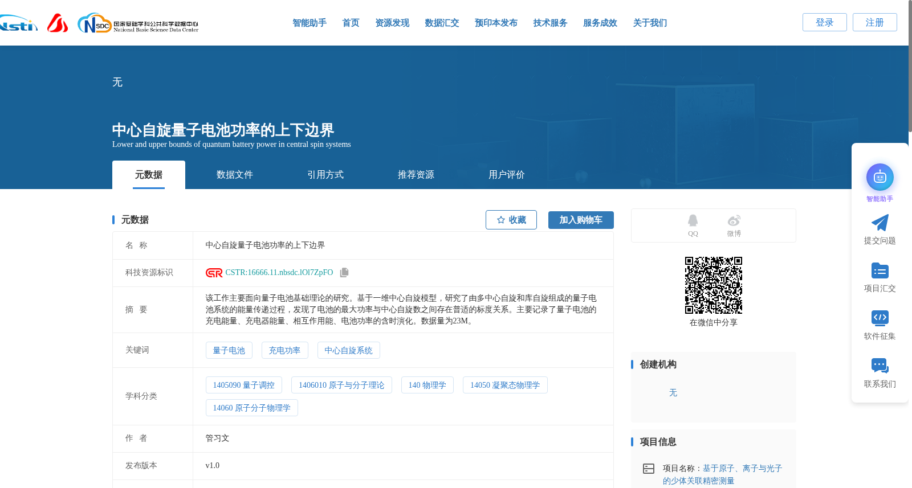Share to Weibo icon
The width and height of the screenshot is (912, 488).
tap(734, 220)
